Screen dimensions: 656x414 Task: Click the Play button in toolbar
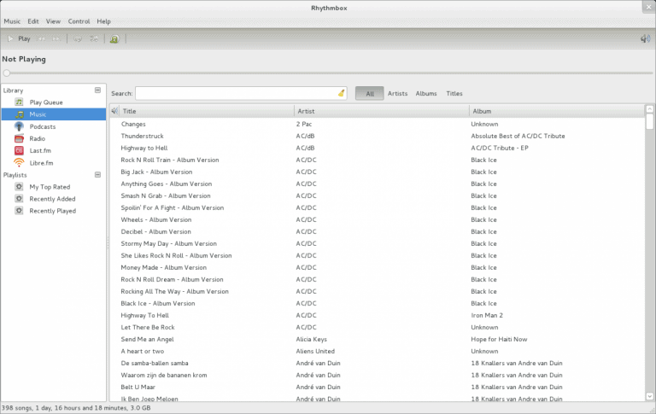click(18, 38)
